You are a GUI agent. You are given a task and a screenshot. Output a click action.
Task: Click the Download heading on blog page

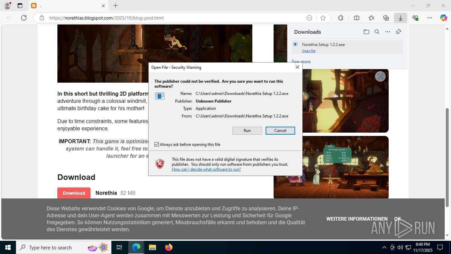click(x=76, y=177)
